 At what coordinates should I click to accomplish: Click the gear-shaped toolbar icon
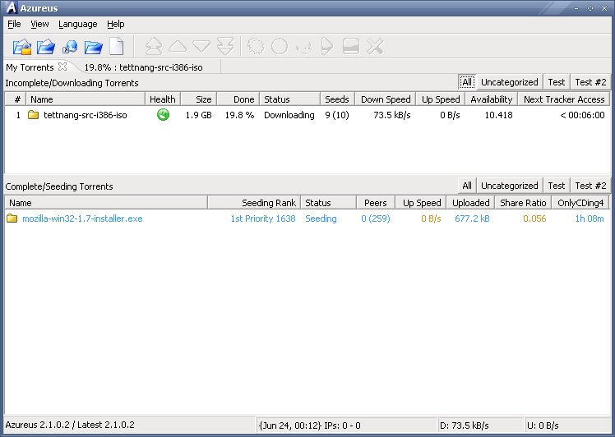click(x=256, y=47)
